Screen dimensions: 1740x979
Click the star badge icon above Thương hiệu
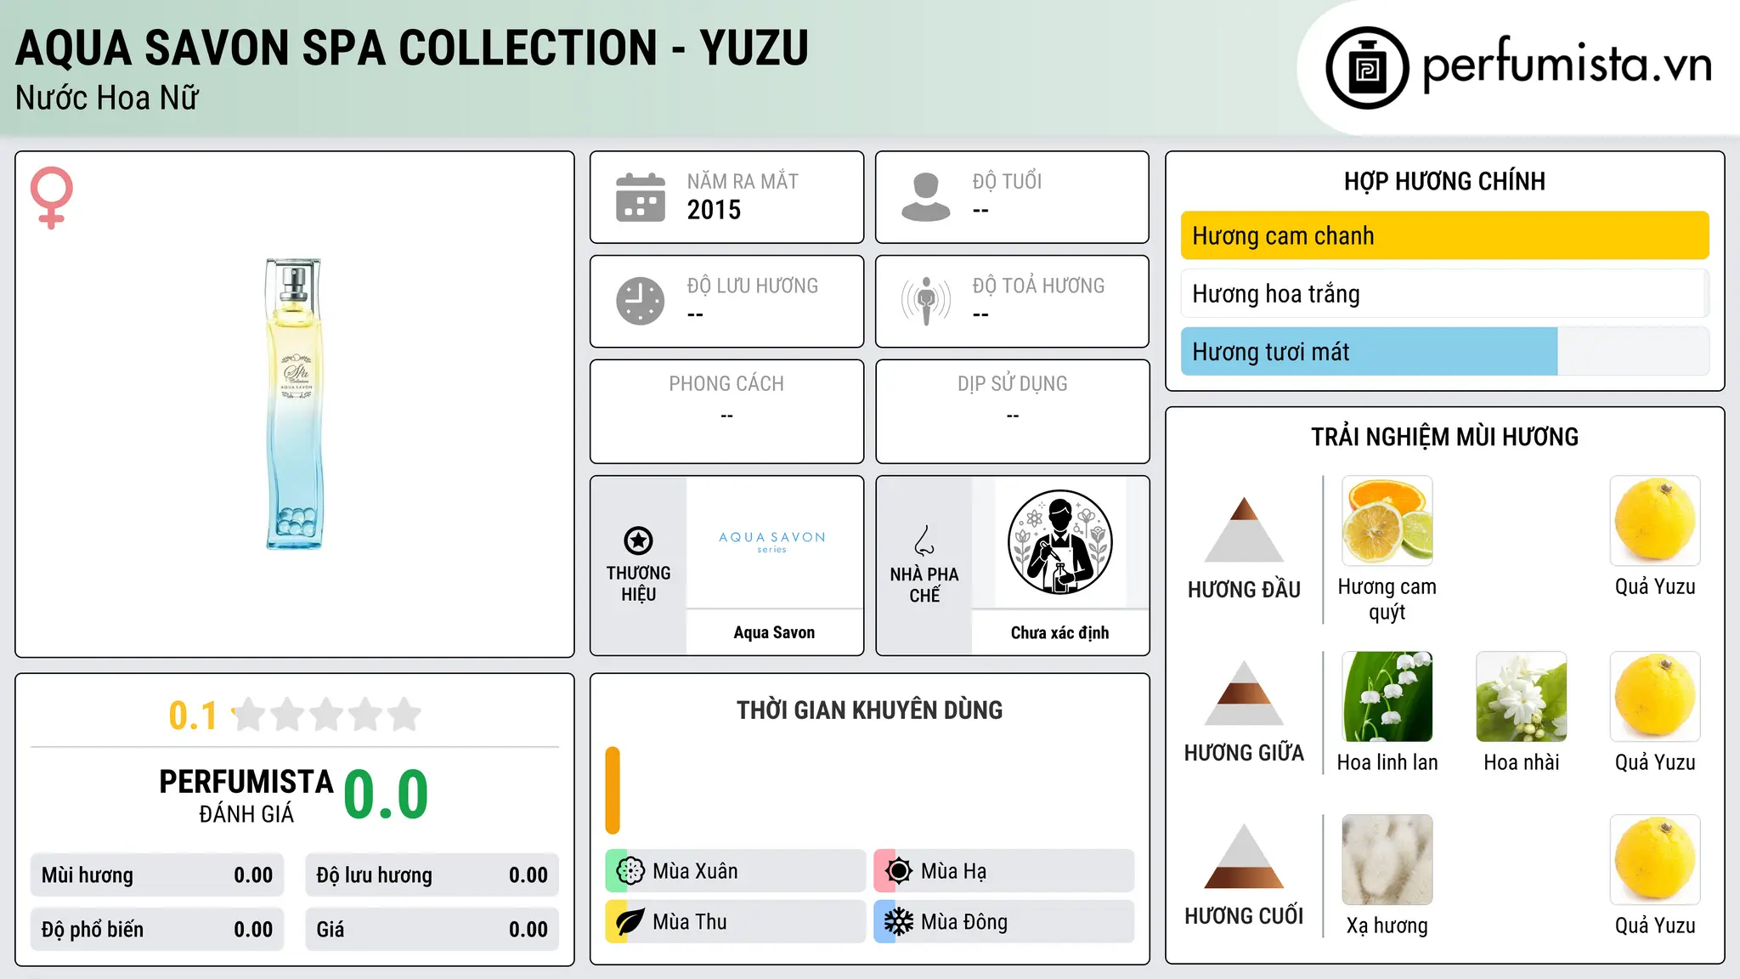tap(638, 540)
